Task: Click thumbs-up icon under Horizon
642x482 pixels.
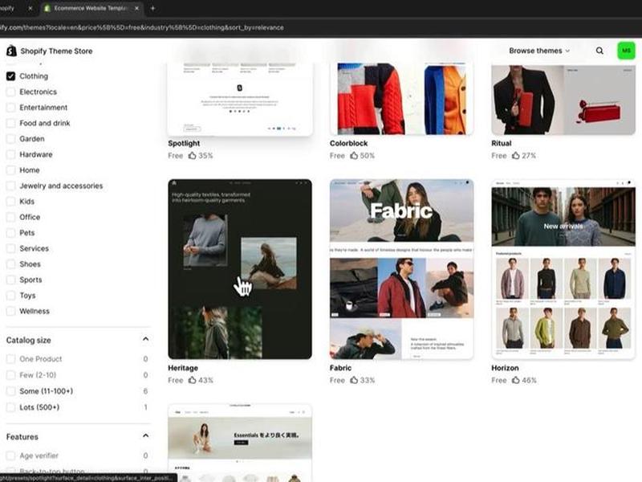Action: [515, 380]
